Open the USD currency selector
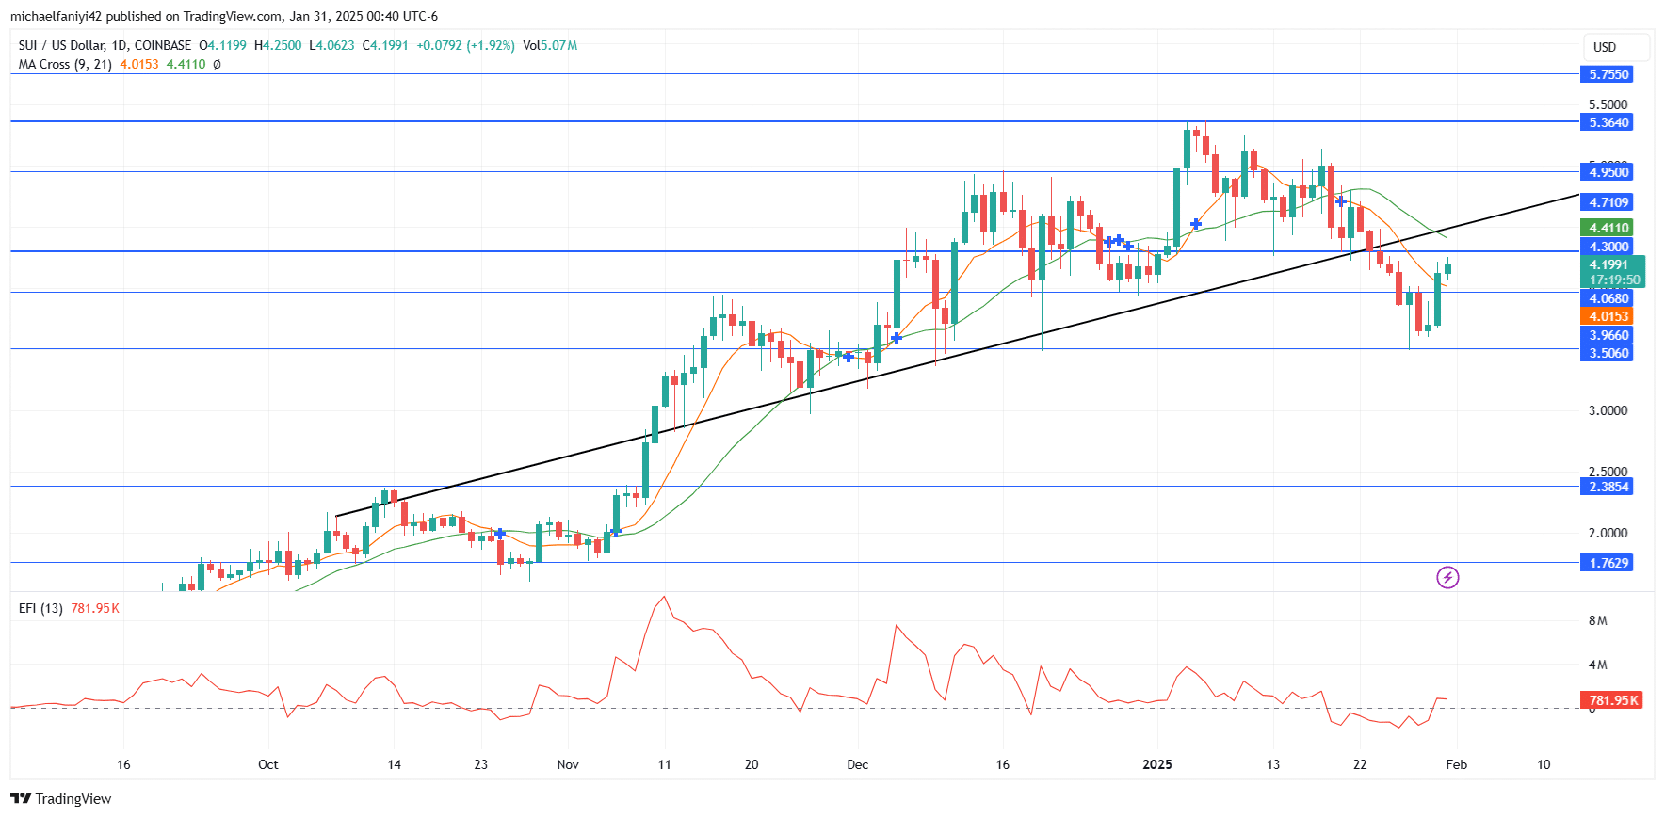Screen dimensions: 1665x817 tap(1616, 47)
